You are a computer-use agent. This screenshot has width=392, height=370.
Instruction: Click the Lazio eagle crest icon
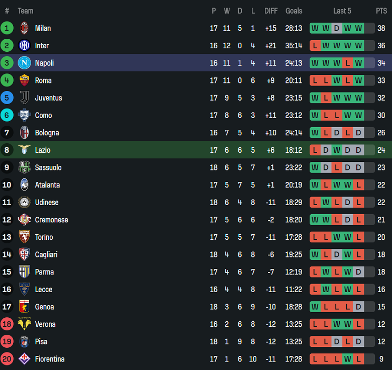click(24, 150)
